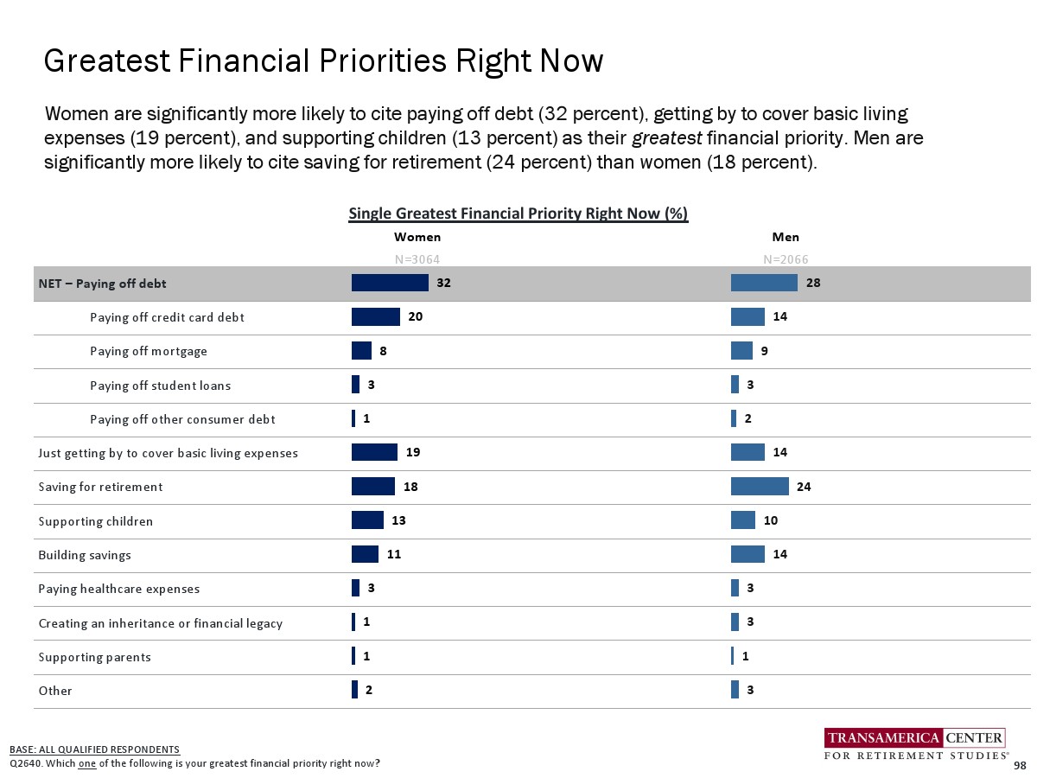Select the 'N=2066' sample size under Men

(x=786, y=258)
